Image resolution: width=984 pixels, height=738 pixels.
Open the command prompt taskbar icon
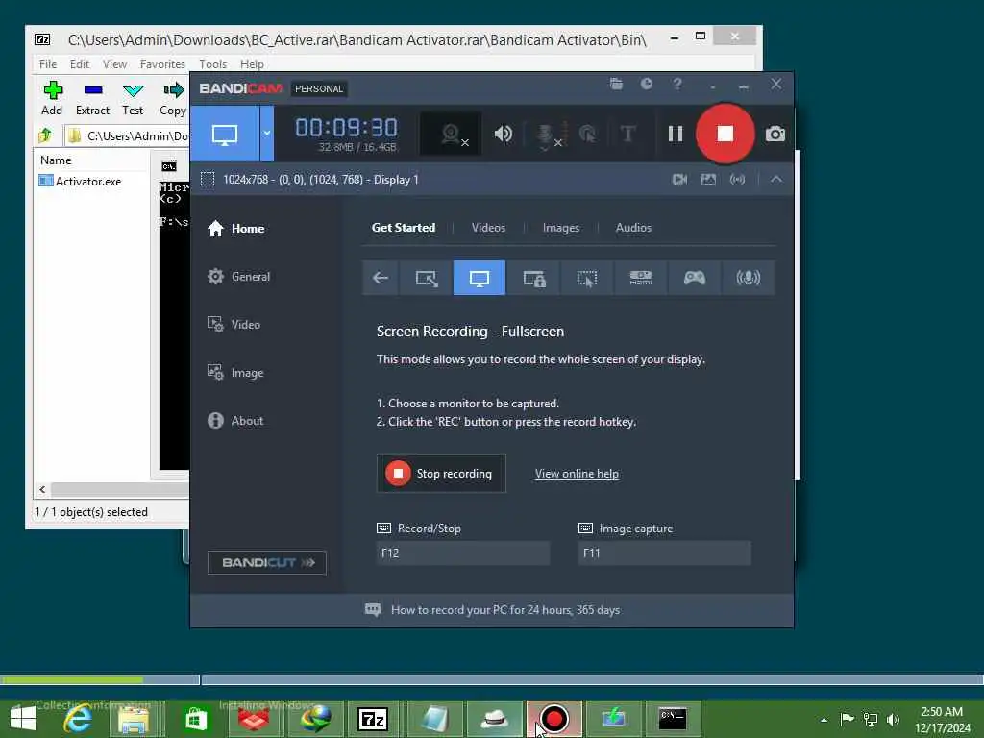point(672,719)
